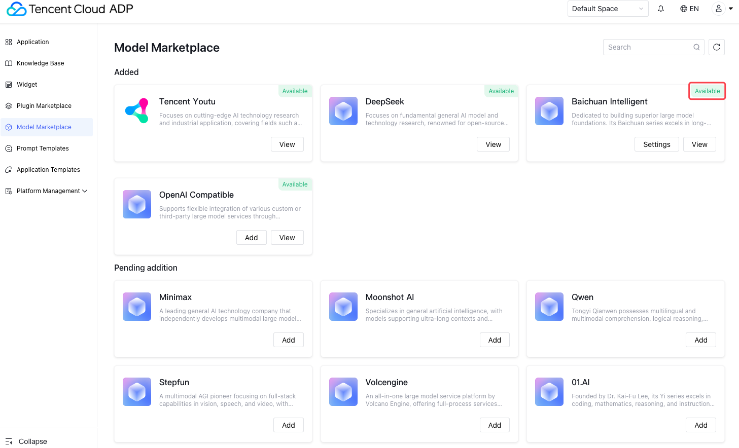Open Knowledge Base in sidebar

tap(46, 63)
